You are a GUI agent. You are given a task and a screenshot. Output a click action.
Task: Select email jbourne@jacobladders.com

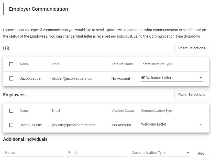[x=74, y=125]
